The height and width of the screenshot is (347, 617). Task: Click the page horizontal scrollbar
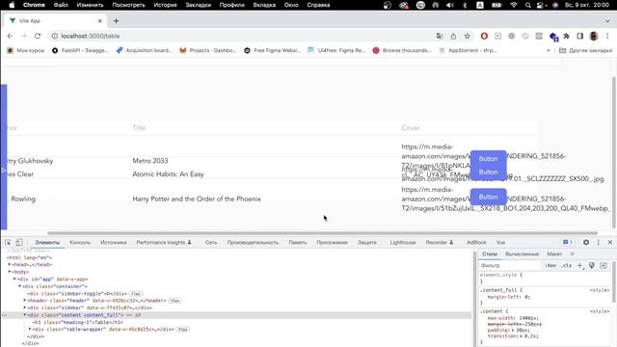(322, 233)
